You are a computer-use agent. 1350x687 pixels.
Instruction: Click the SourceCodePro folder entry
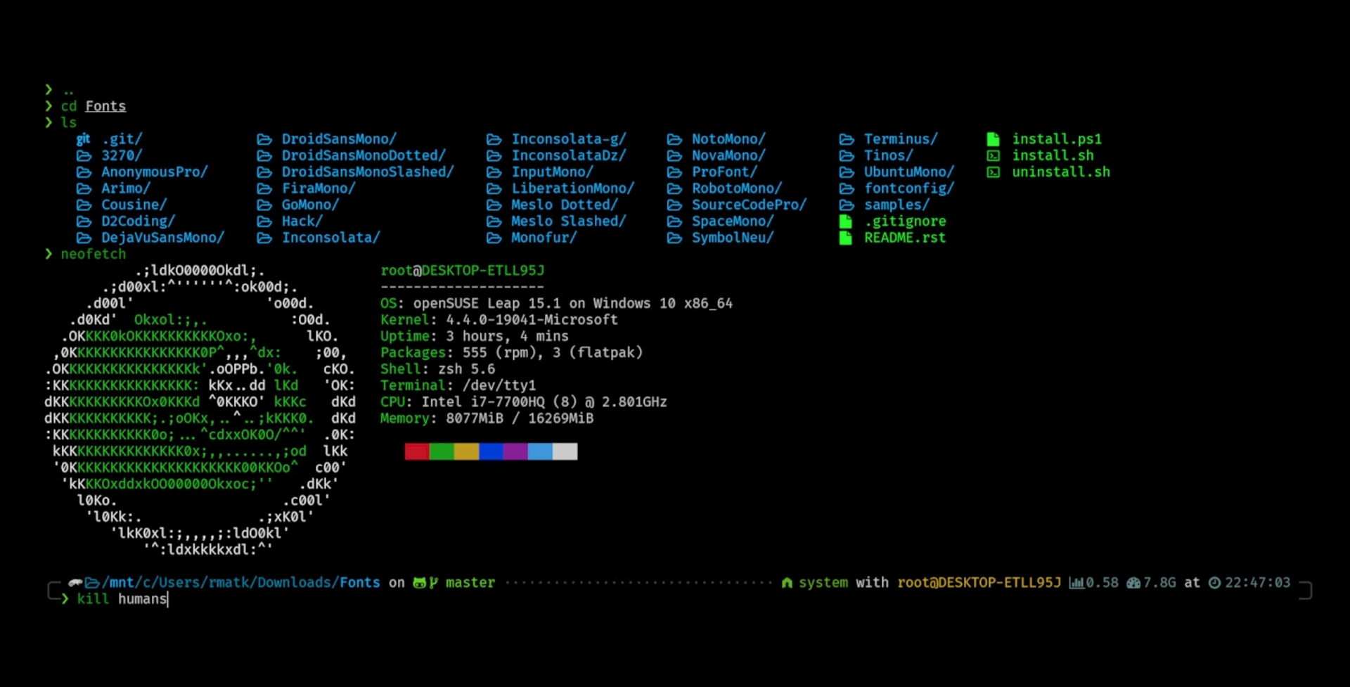pyautogui.click(x=750, y=205)
